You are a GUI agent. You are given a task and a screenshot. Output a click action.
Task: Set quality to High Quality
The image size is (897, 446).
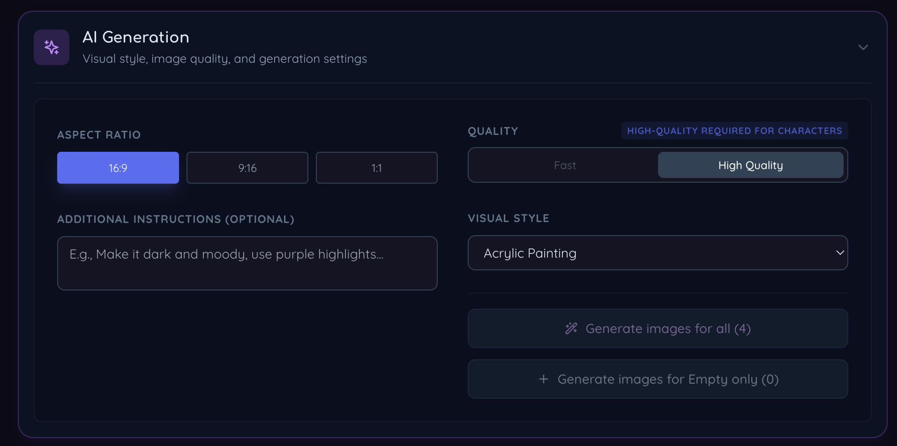coord(751,165)
